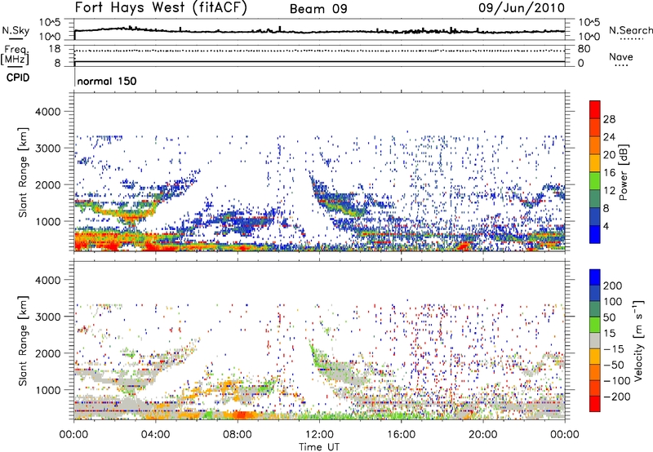This screenshot has width=653, height=452.
Task: Click the "20" value on the Power colorbar
Action: click(x=609, y=155)
